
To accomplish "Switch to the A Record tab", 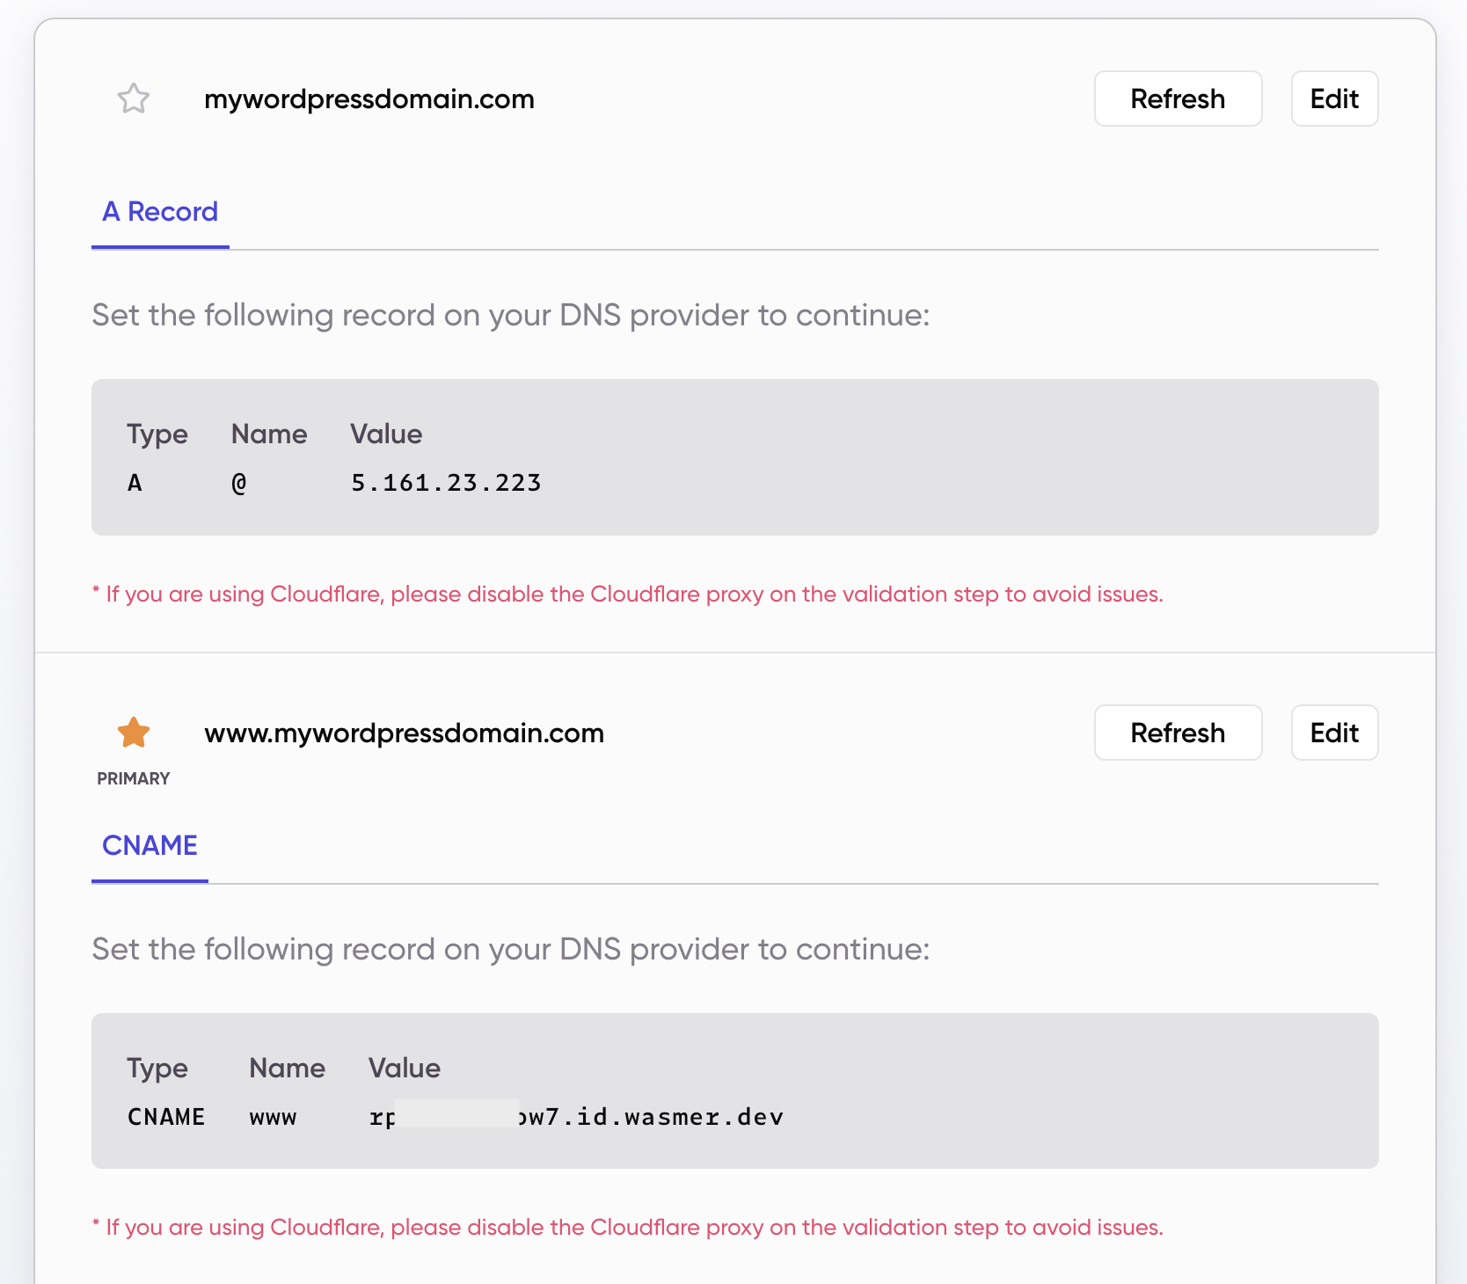I will 159,211.
